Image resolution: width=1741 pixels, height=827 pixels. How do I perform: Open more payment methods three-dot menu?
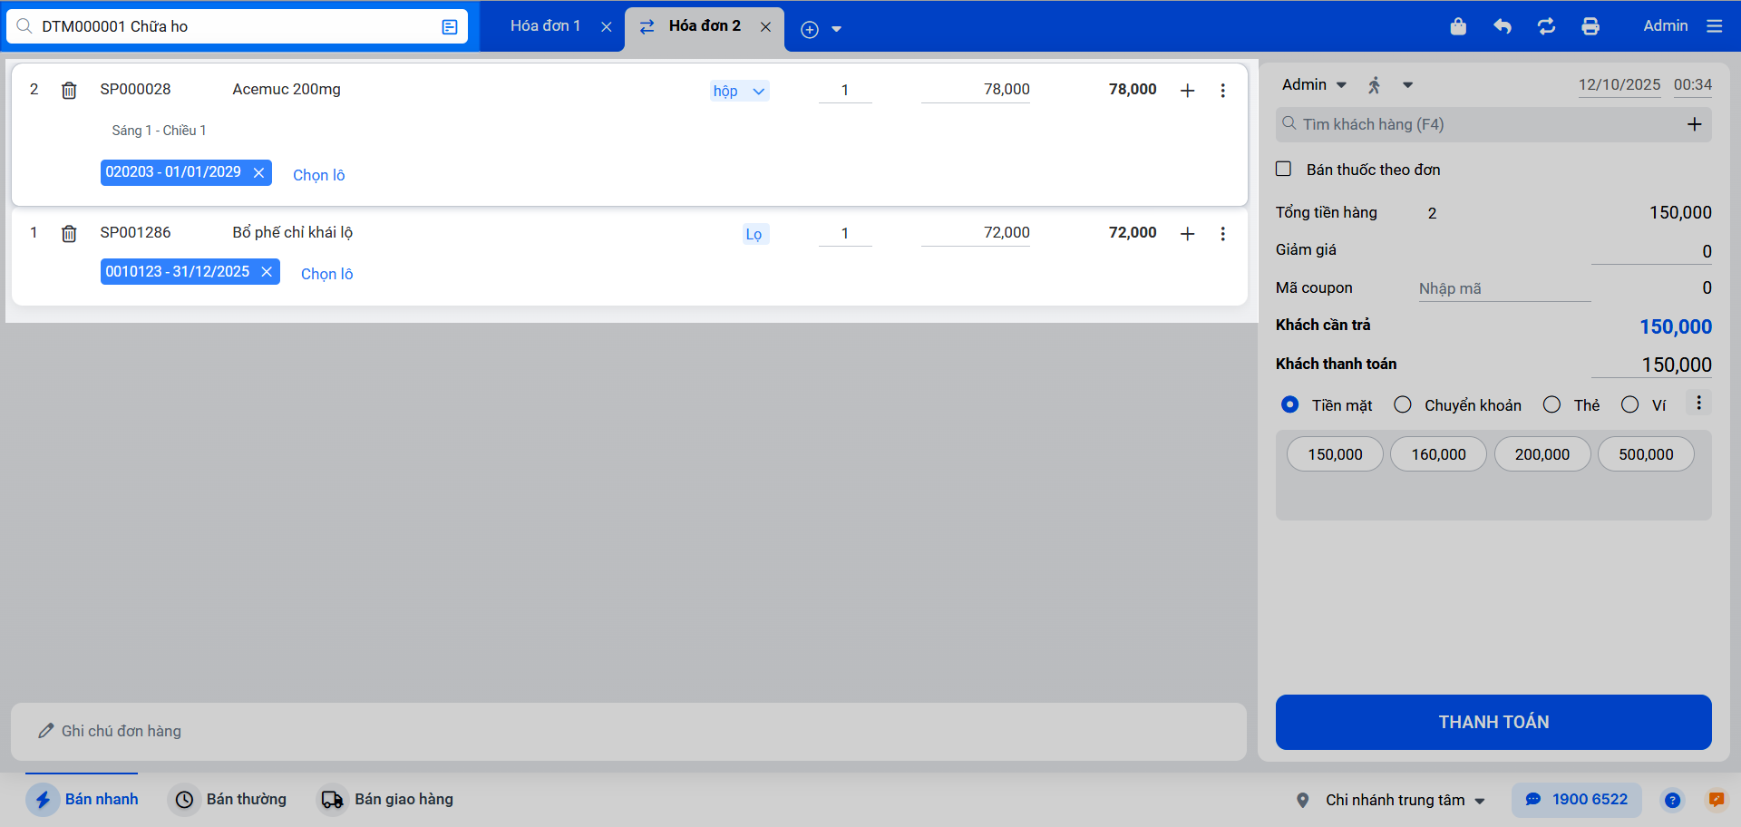(x=1699, y=403)
